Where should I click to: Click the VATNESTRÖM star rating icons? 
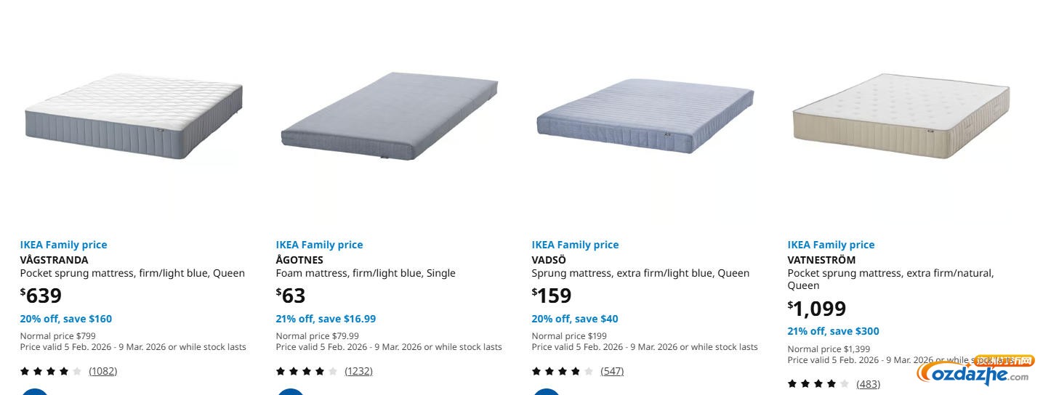click(x=818, y=383)
